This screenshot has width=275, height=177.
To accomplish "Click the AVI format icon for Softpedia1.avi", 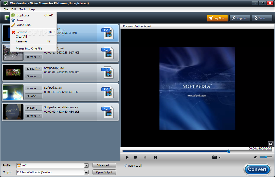I will pyautogui.click(x=107, y=92).
